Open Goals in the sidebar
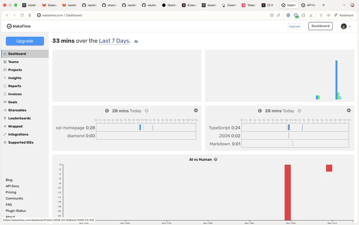The height and width of the screenshot is (225, 359). click(13, 102)
